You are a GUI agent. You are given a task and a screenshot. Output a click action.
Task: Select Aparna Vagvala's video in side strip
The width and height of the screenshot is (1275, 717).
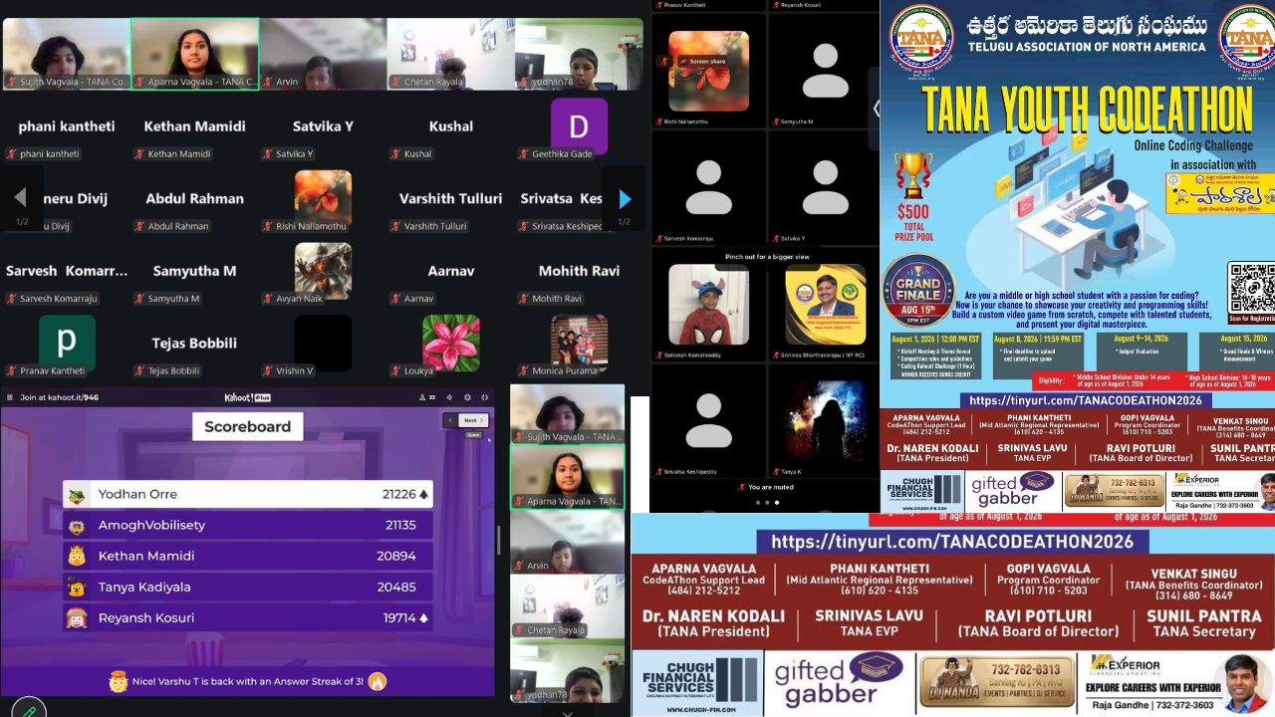[568, 477]
